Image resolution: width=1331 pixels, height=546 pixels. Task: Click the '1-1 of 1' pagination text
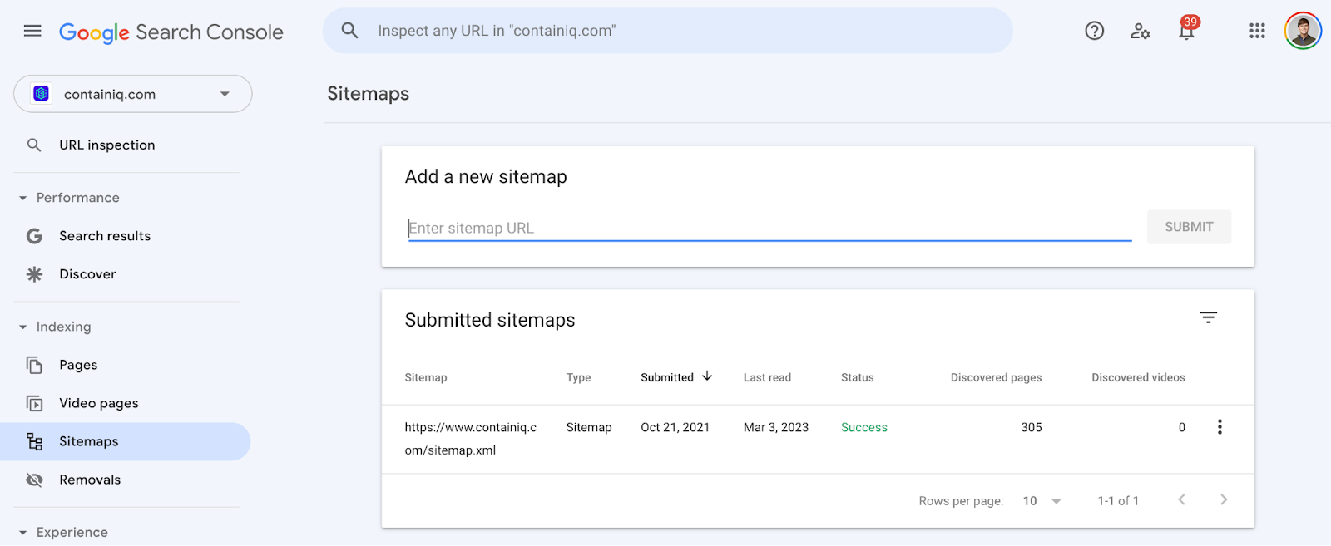click(x=1118, y=501)
